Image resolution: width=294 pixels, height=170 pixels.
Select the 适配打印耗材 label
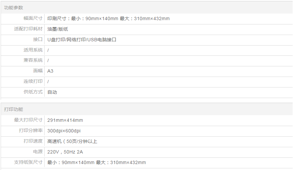pos(28,29)
